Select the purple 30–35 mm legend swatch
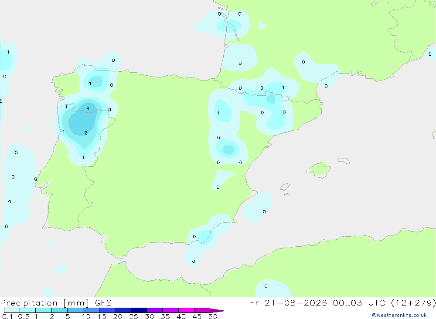 (x=155, y=310)
